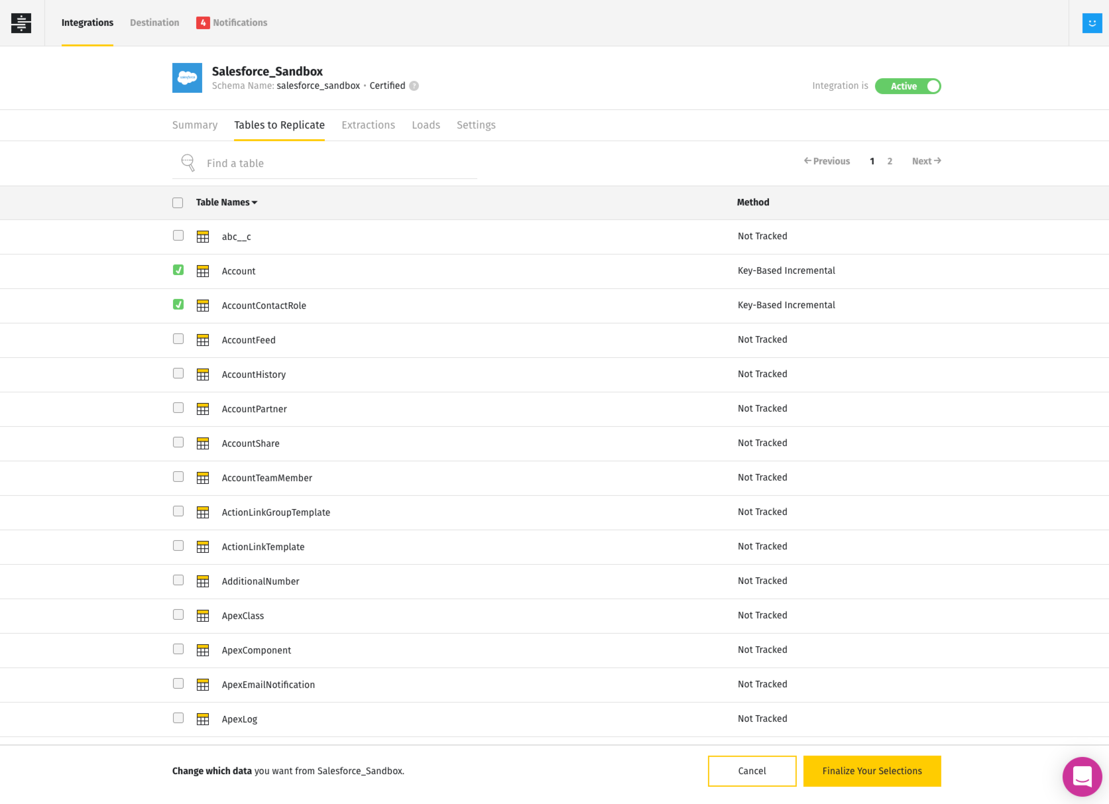Image resolution: width=1109 pixels, height=804 pixels.
Task: Click table icon next to abc__c
Action: tap(203, 237)
